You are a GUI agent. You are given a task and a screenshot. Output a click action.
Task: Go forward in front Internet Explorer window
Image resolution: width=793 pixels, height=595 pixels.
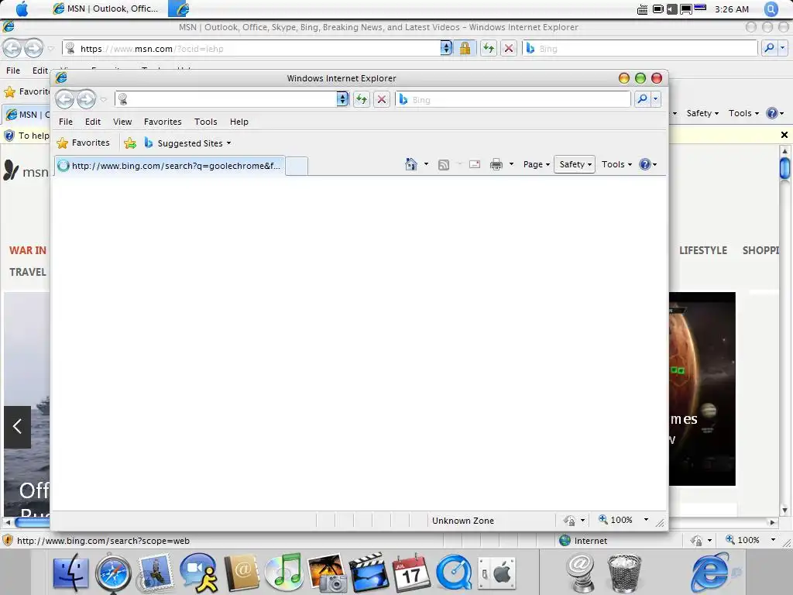(x=86, y=99)
